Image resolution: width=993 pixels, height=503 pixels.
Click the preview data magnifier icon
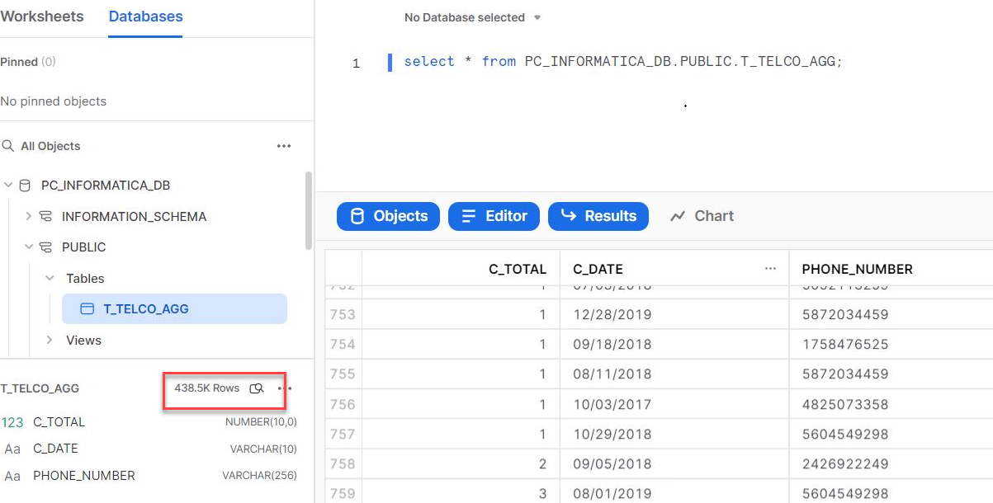[257, 388]
